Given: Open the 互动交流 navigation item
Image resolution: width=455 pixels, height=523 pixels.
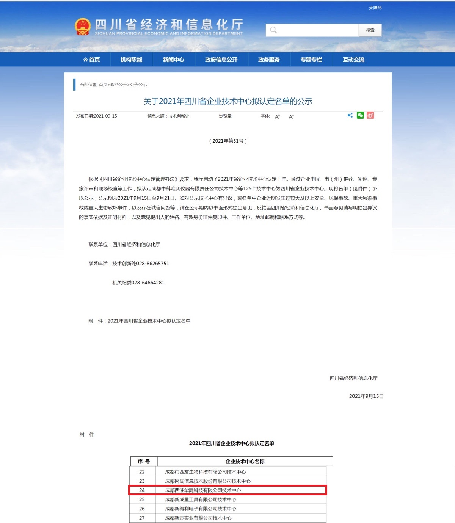Looking at the screenshot, I should click(x=353, y=60).
